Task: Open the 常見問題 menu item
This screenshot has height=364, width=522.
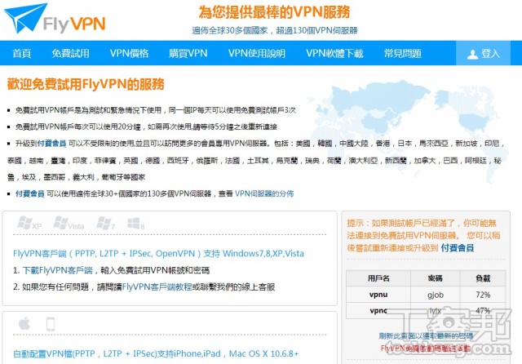Action: [x=402, y=53]
